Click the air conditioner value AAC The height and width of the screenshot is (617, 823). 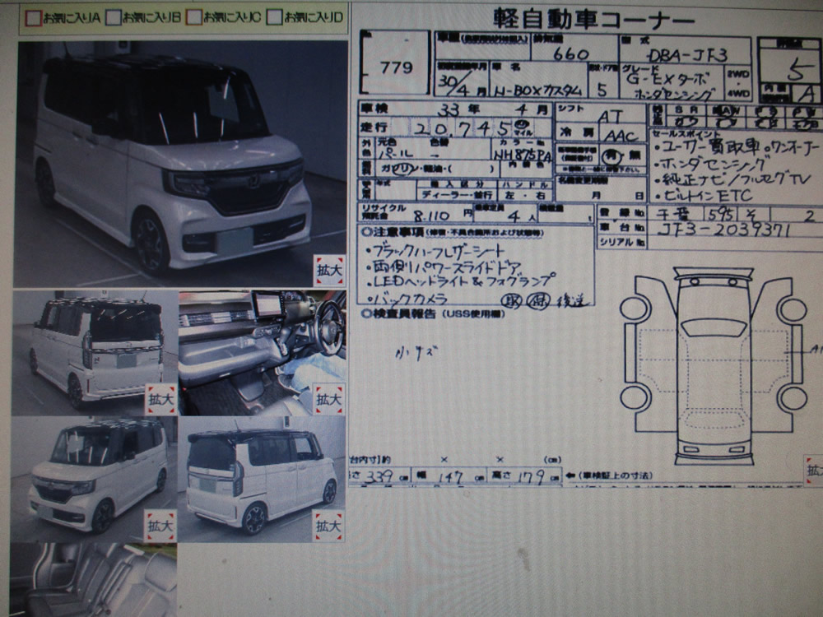click(621, 136)
